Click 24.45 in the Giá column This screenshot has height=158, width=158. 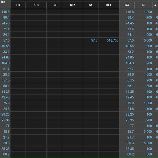point(130,23)
